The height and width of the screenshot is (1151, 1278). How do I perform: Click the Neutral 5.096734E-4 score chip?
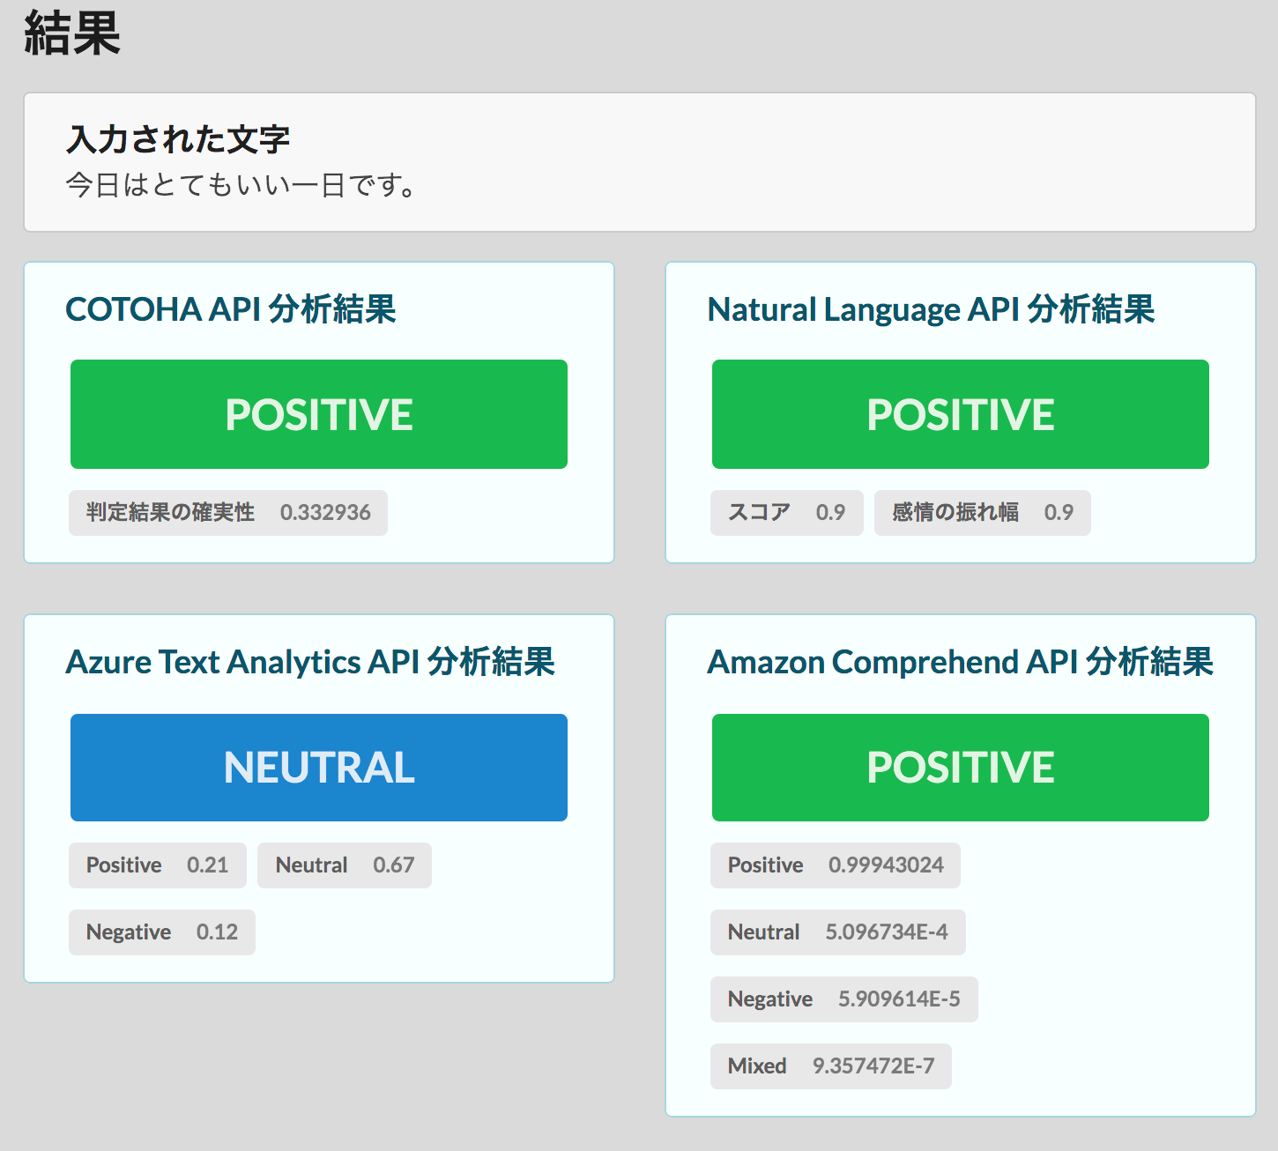pyautogui.click(x=837, y=932)
